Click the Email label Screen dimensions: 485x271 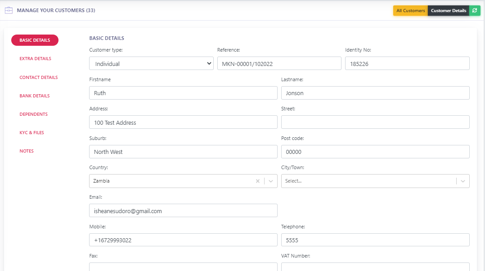click(95, 197)
